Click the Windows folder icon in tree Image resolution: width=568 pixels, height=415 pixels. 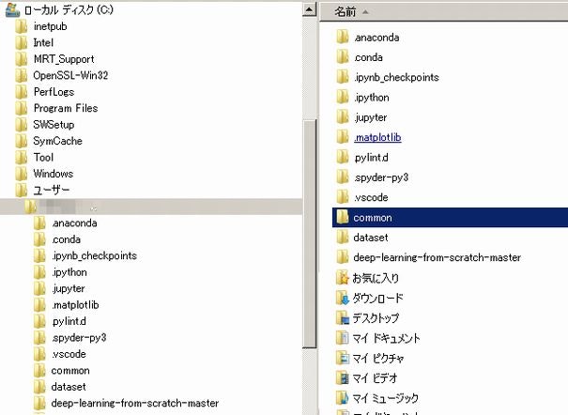click(22, 174)
